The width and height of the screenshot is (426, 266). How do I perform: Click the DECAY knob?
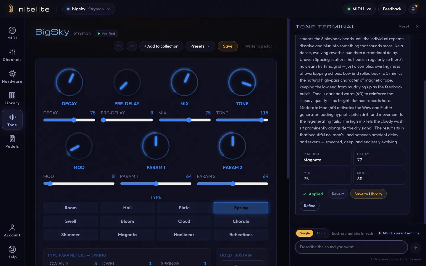click(x=69, y=82)
